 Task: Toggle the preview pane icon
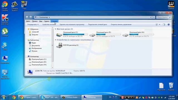click(164, 24)
